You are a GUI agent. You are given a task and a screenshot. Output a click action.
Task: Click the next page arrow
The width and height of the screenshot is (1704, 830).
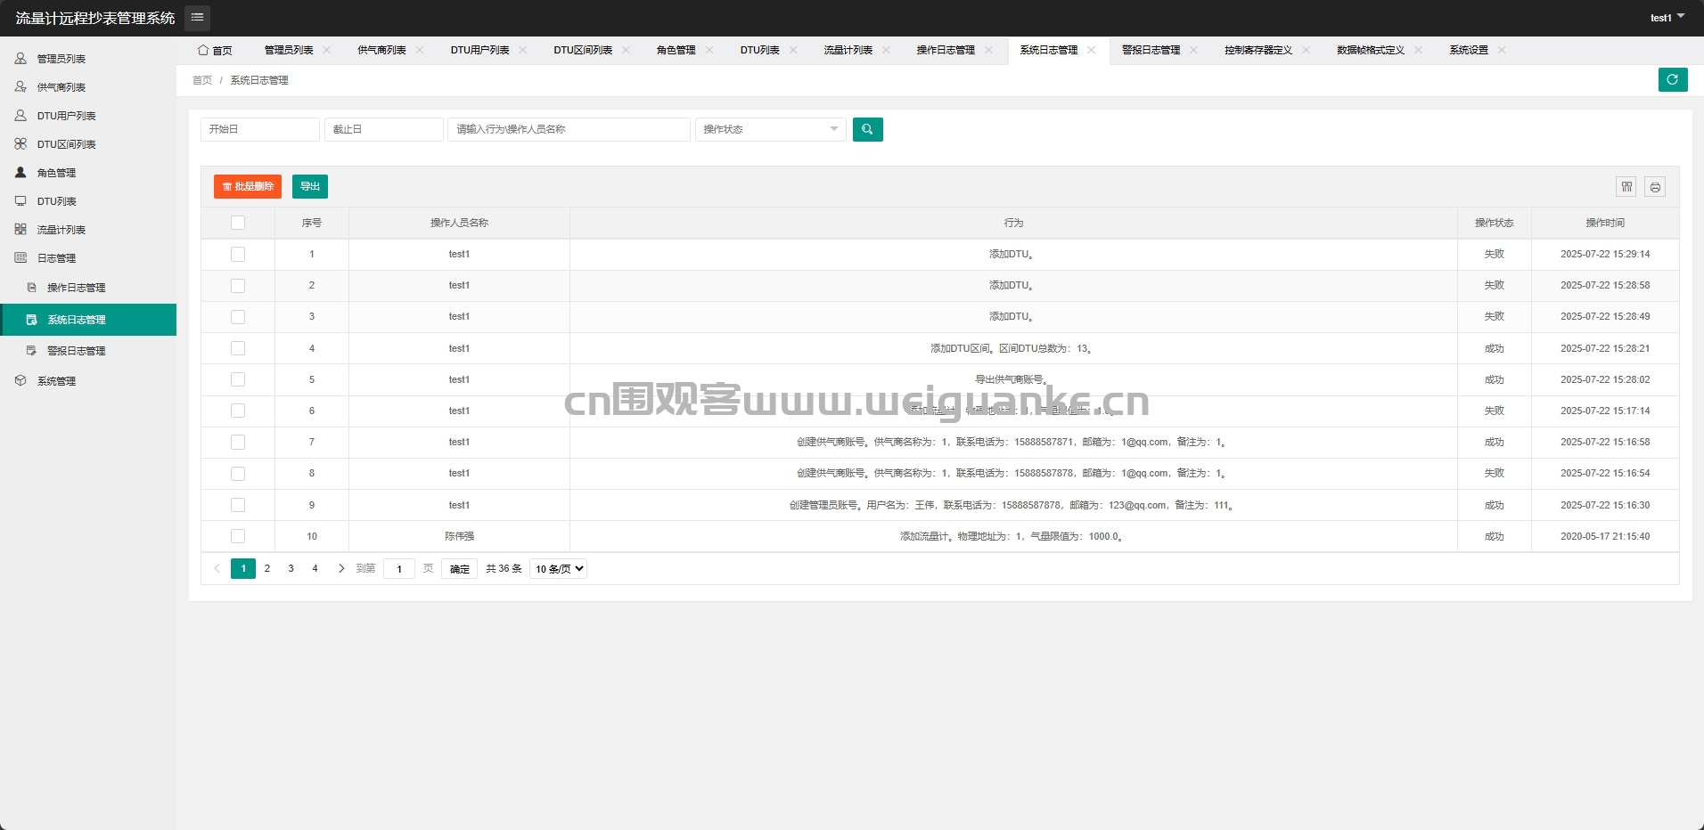(341, 568)
